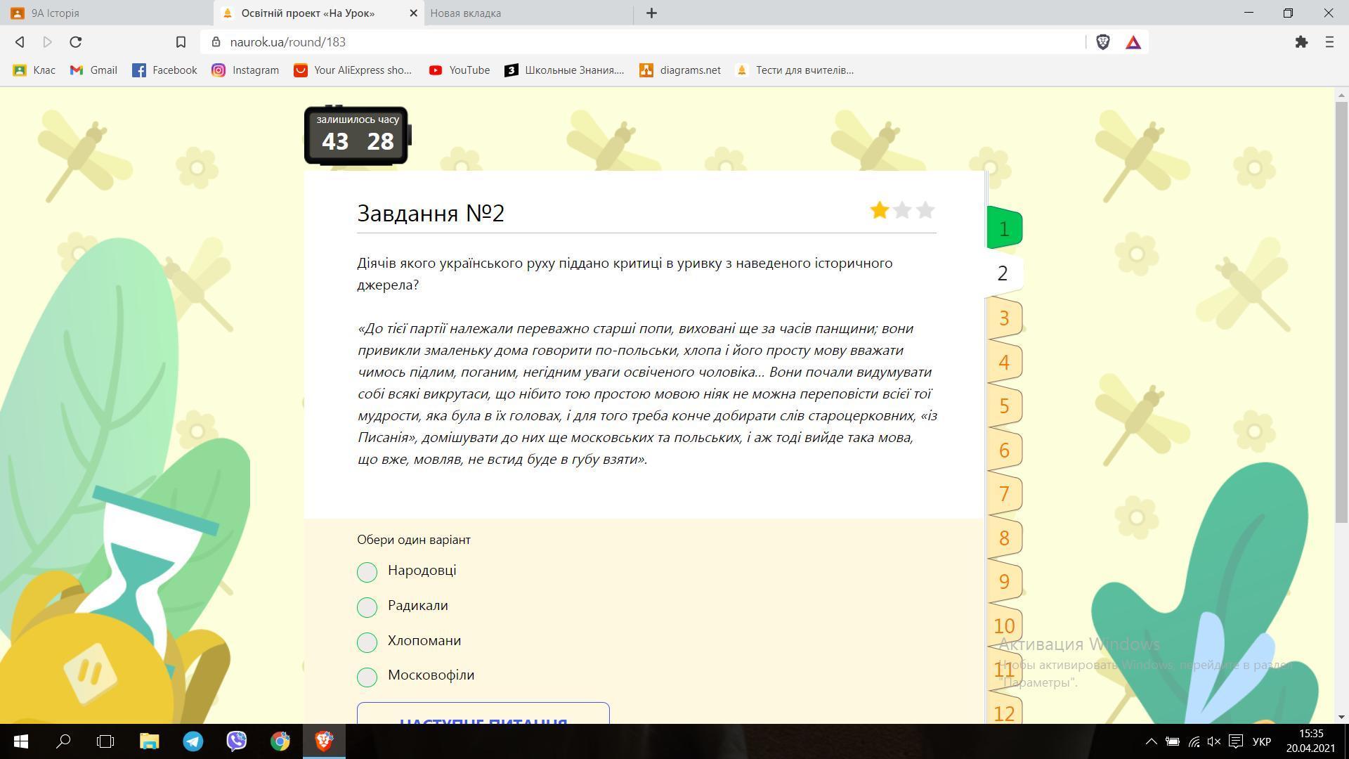Jump to question 9 side tab
The width and height of the screenshot is (1349, 759).
point(1004,582)
